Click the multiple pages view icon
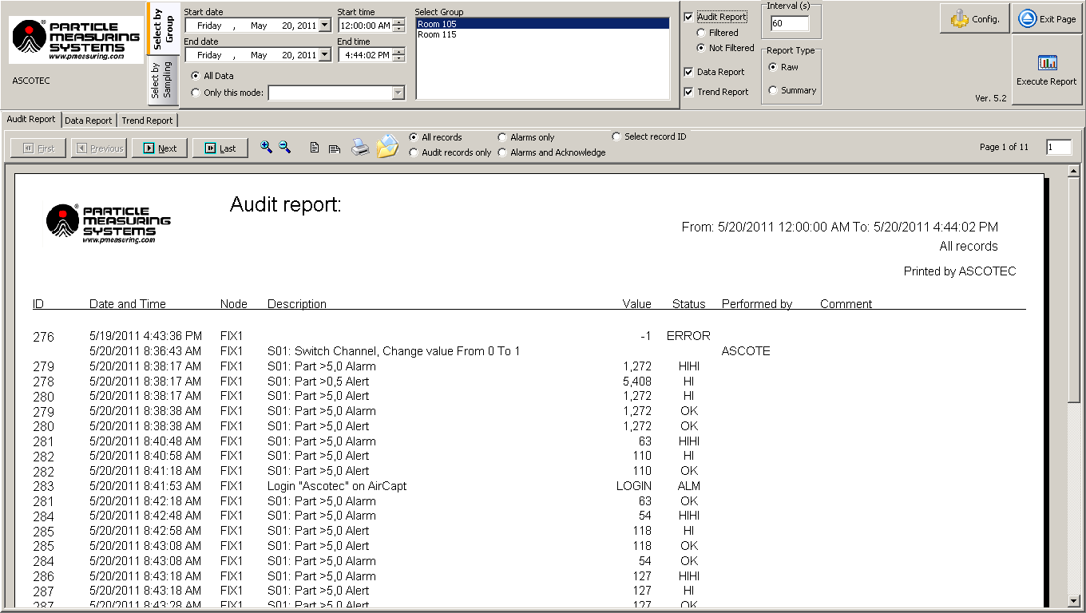1086x613 pixels. pos(335,147)
